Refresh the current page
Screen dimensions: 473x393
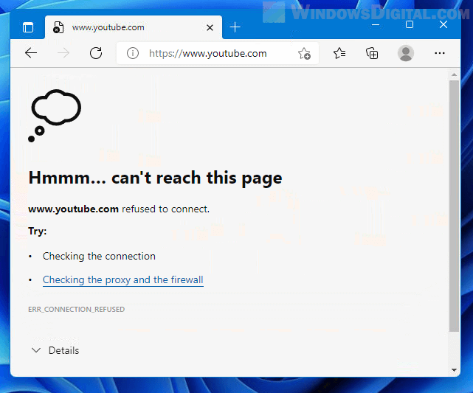tap(96, 53)
